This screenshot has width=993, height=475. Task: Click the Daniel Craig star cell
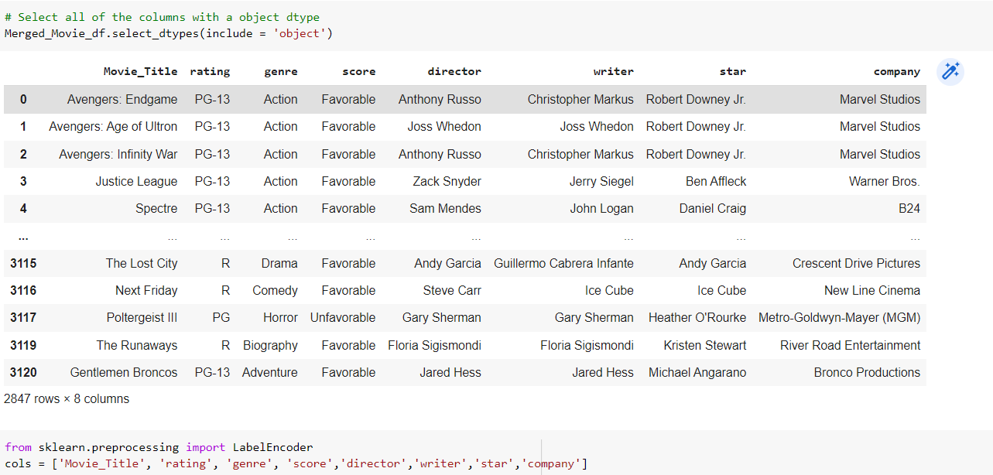tap(713, 208)
